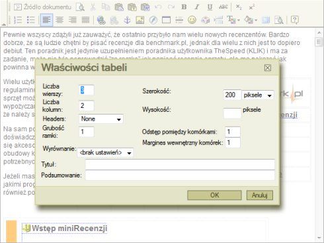Confirm the dialog with OK

pos(214,195)
